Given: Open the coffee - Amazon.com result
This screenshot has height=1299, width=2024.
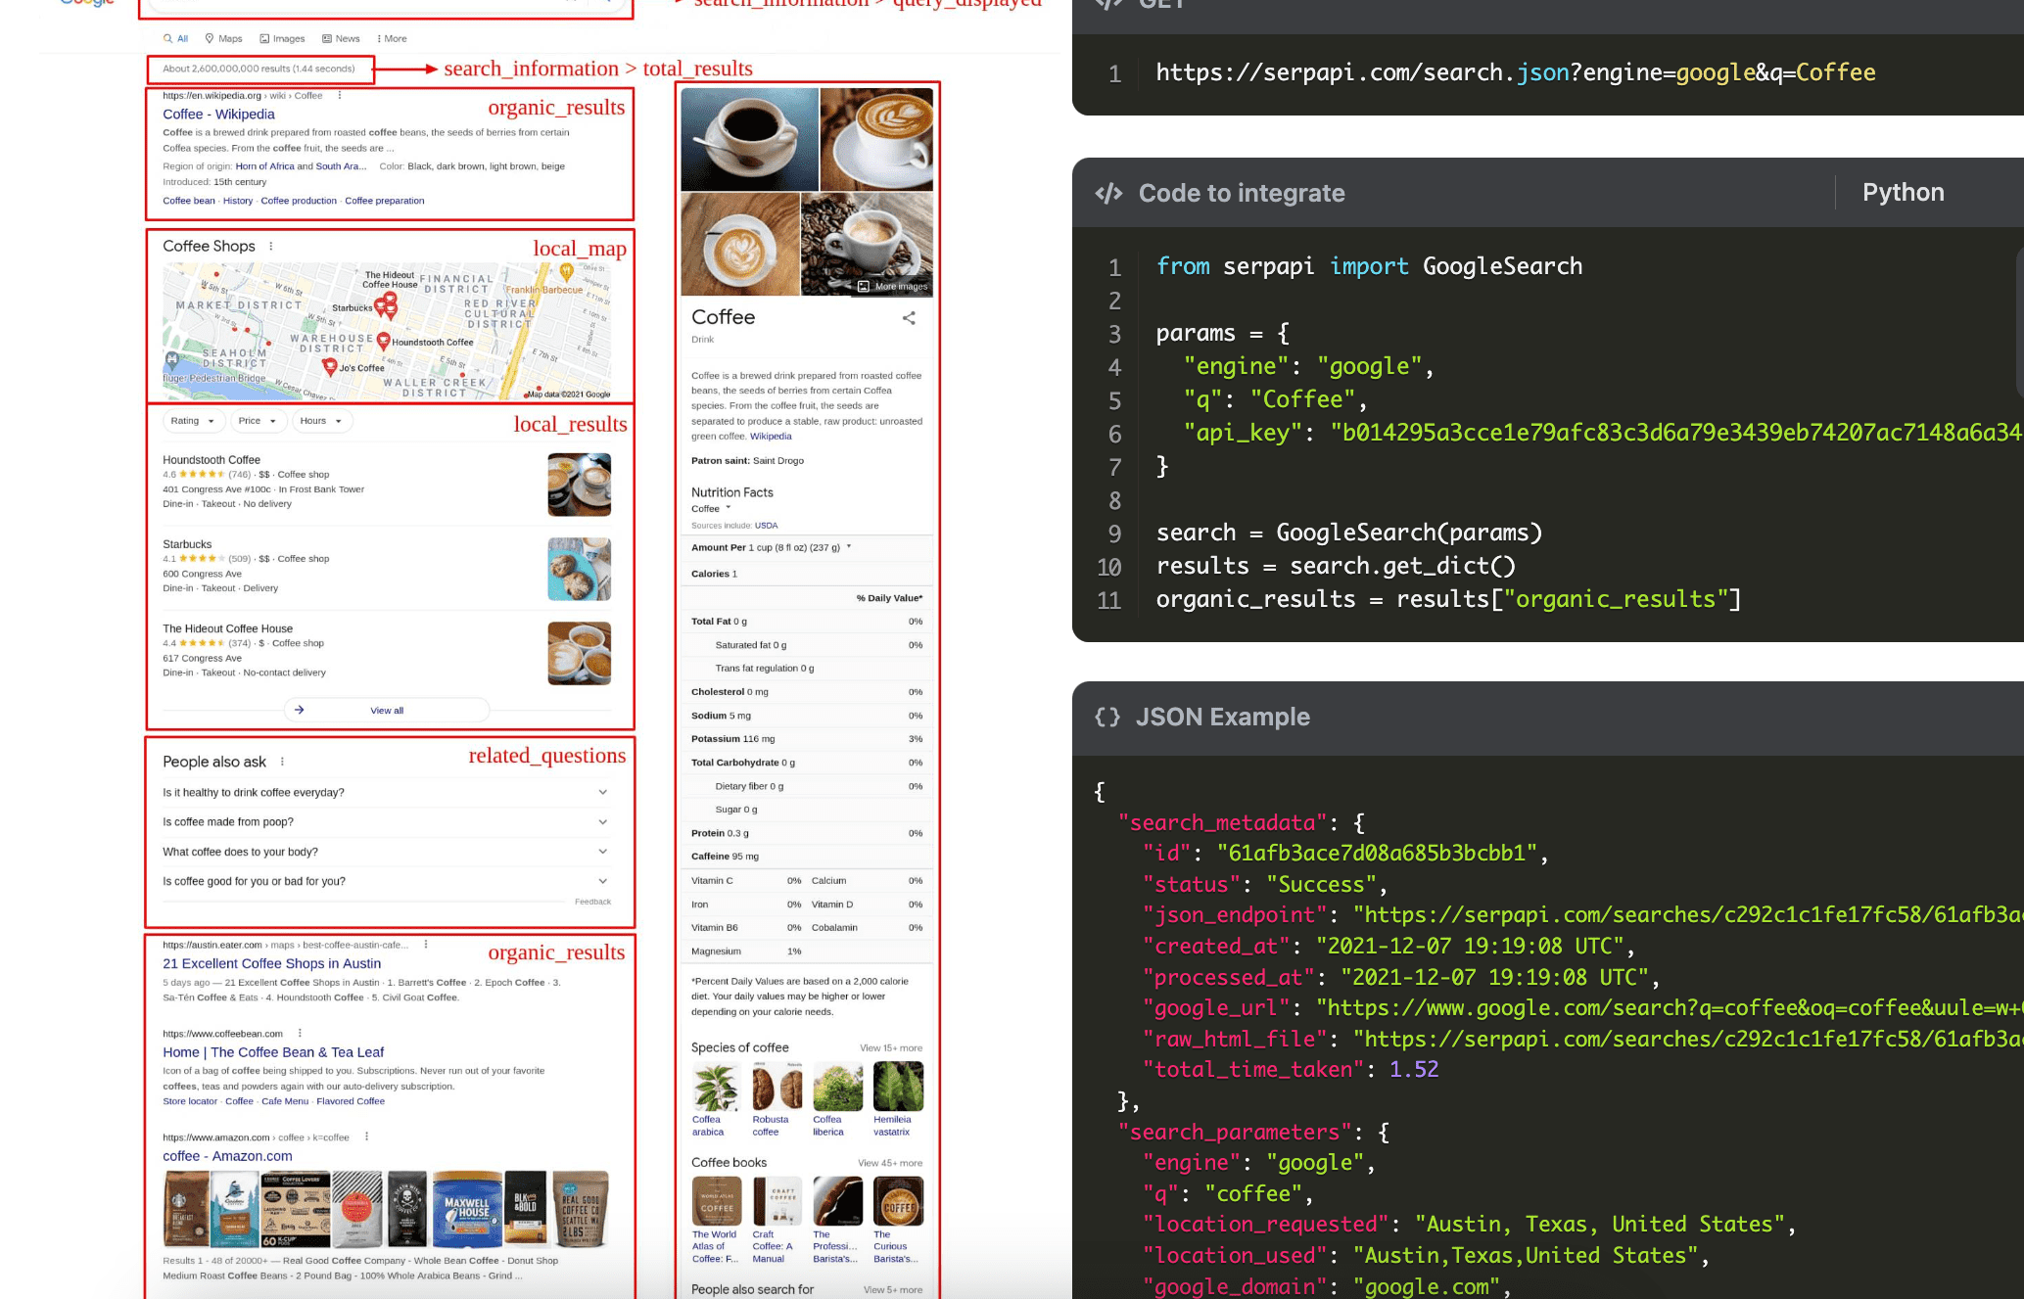Looking at the screenshot, I should pyautogui.click(x=227, y=1156).
